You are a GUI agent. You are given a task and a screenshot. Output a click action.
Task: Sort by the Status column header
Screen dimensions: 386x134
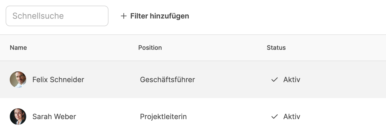(x=276, y=48)
